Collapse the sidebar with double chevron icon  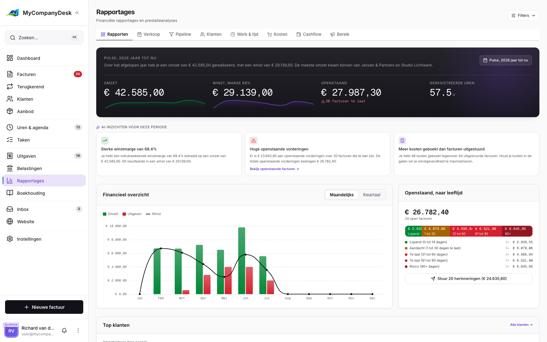pyautogui.click(x=77, y=13)
